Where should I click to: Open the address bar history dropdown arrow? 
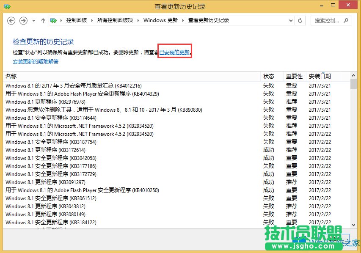coord(291,20)
